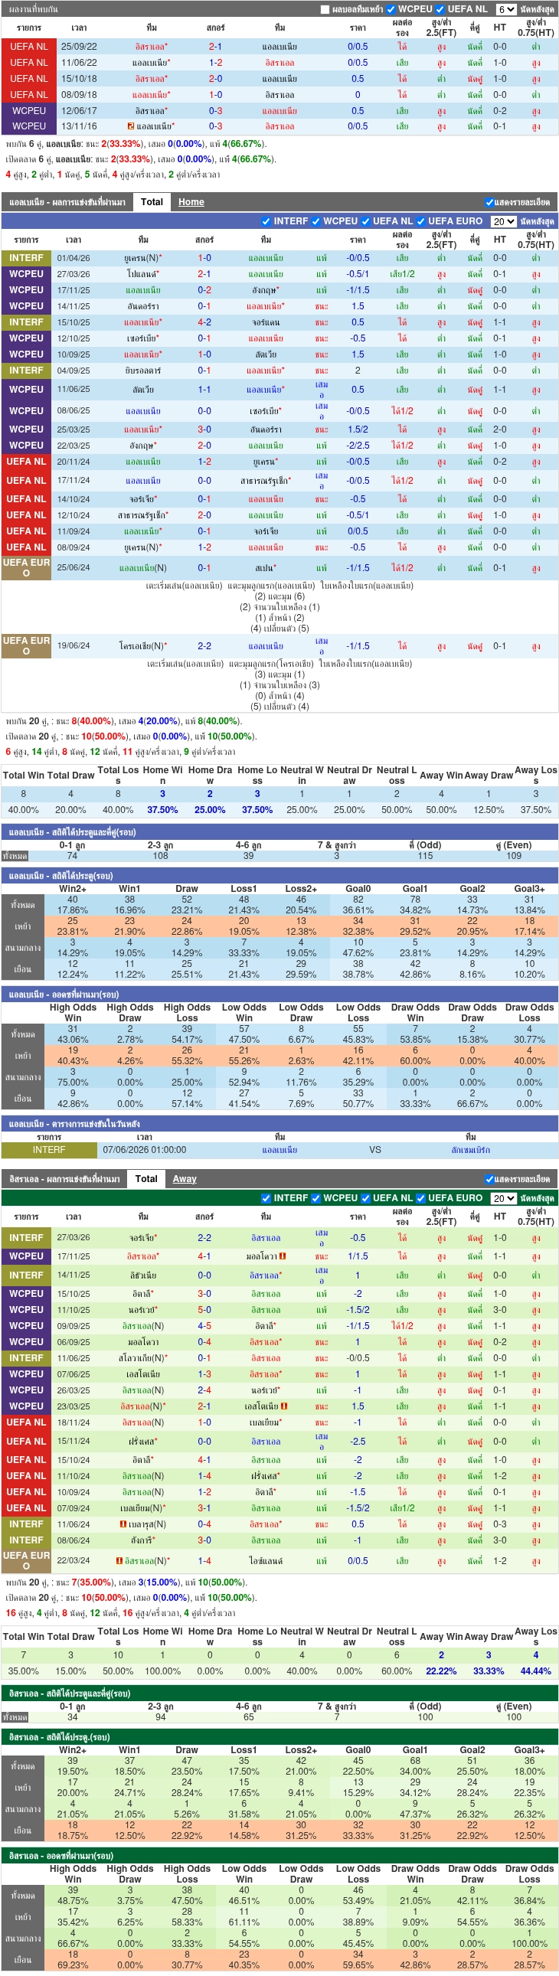Click the red card icon beside Estonia on 23/03/25
Image resolution: width=559 pixels, height=1976 pixels.
point(285,1406)
